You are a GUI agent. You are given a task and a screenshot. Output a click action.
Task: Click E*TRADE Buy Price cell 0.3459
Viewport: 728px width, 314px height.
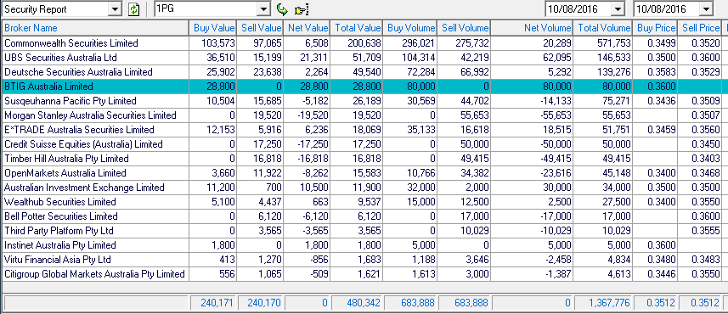pos(655,129)
